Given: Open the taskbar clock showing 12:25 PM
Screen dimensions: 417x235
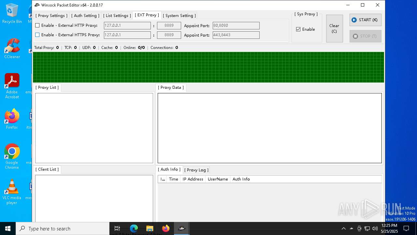Looking at the screenshot, I should (389, 228).
